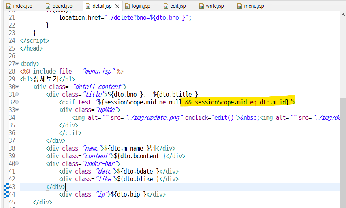Click the ${dto.blike } expression
Viewport: 346px width, 208px height.
click(138, 179)
